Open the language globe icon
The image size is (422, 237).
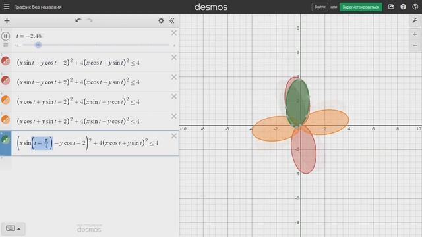[x=415, y=7]
